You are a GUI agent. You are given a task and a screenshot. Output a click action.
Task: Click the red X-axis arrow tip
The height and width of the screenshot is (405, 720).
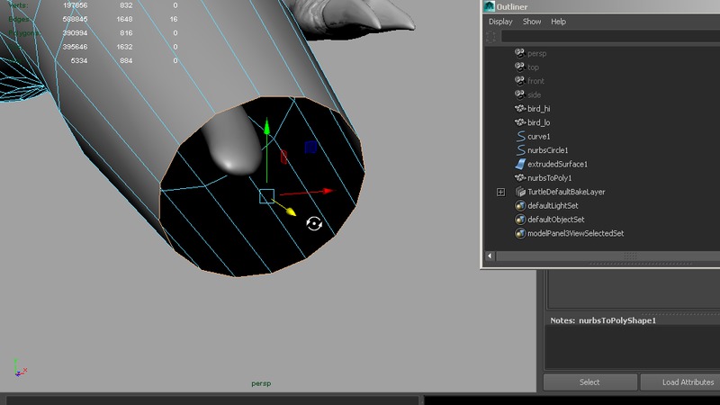point(328,191)
